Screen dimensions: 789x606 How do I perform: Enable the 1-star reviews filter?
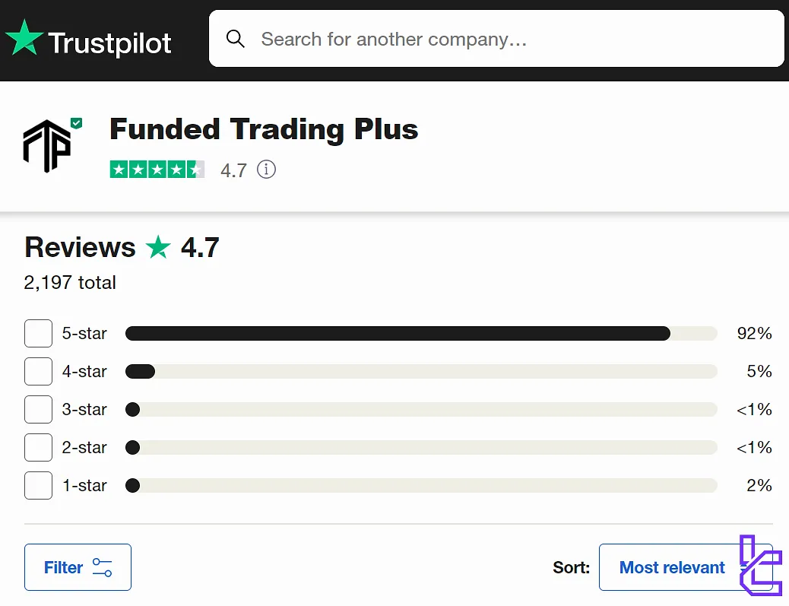point(38,485)
